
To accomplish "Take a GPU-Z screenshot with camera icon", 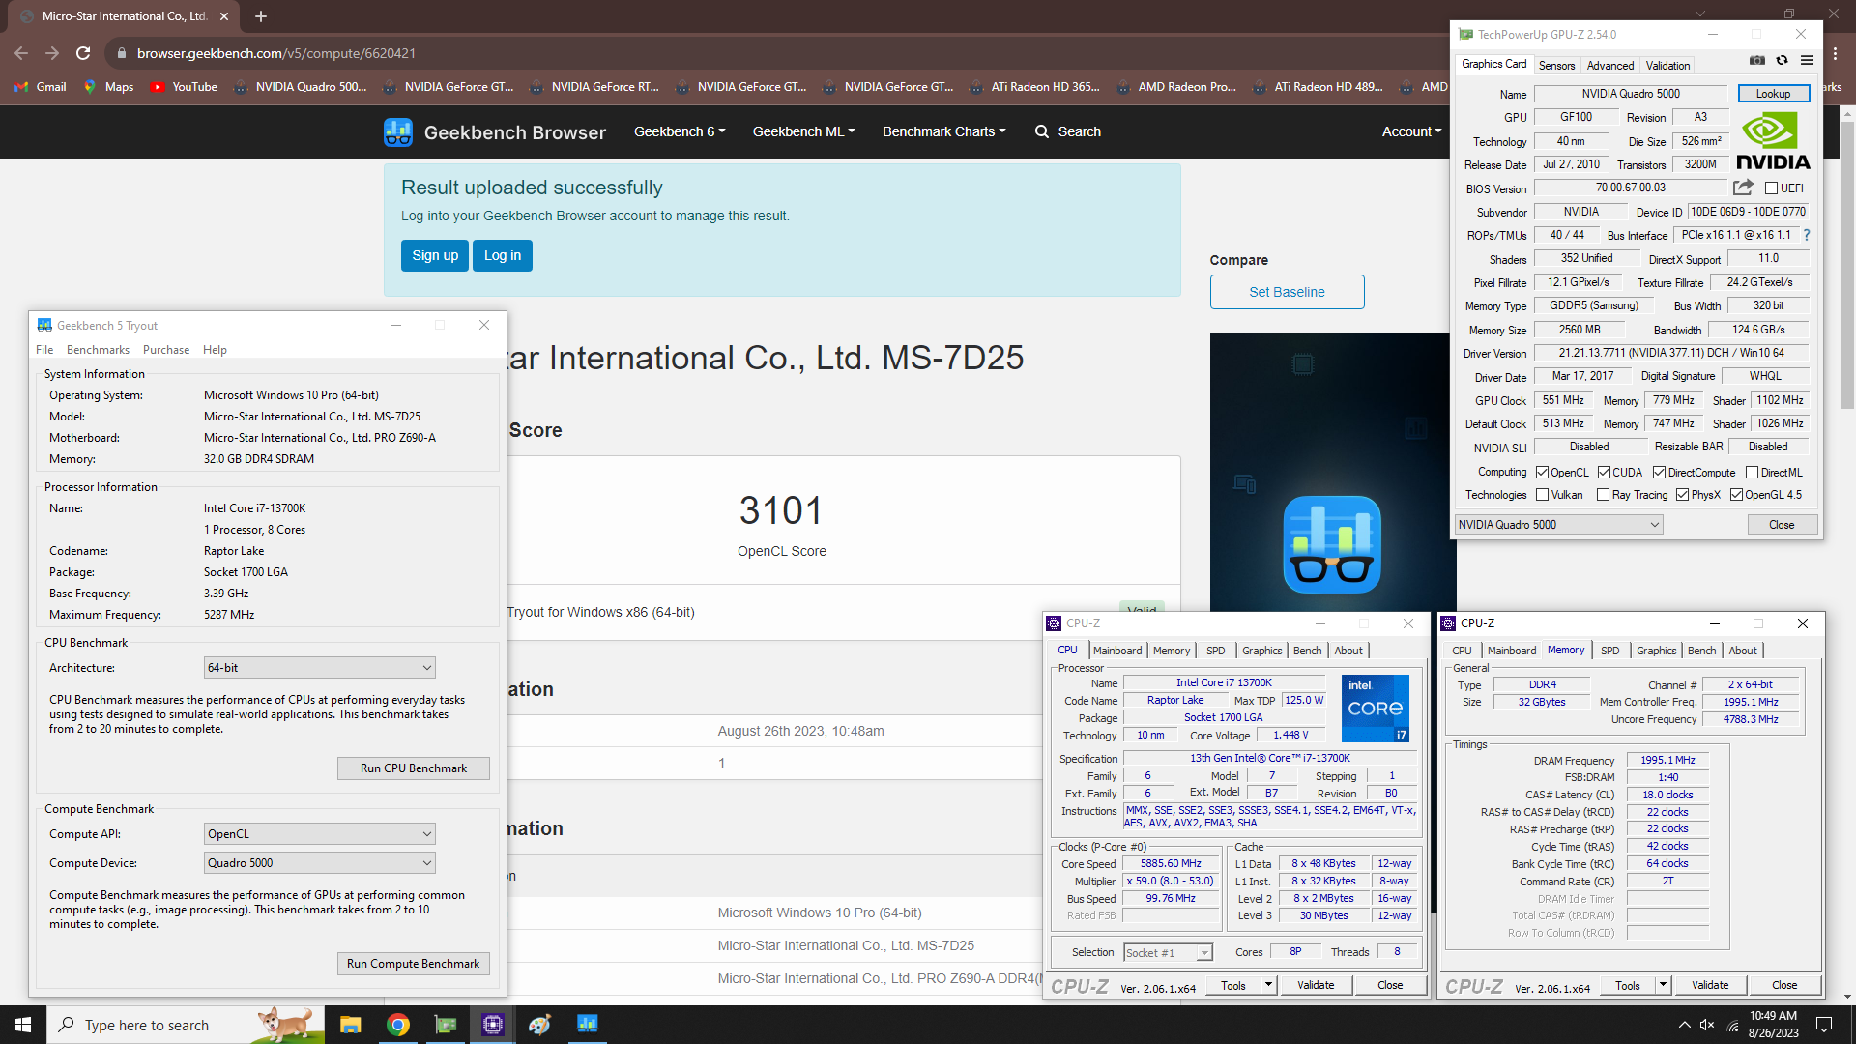I will pos(1757,60).
